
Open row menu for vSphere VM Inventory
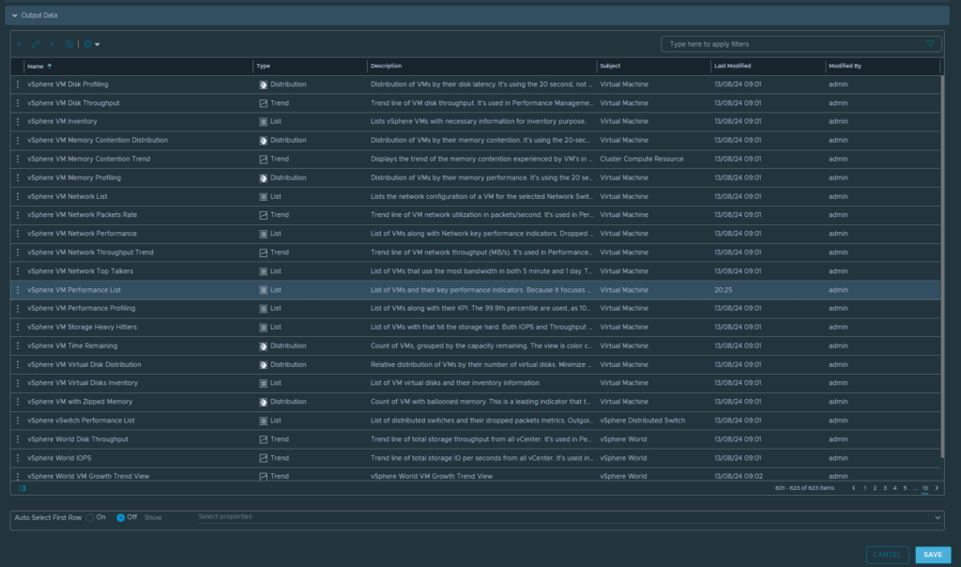pos(18,121)
